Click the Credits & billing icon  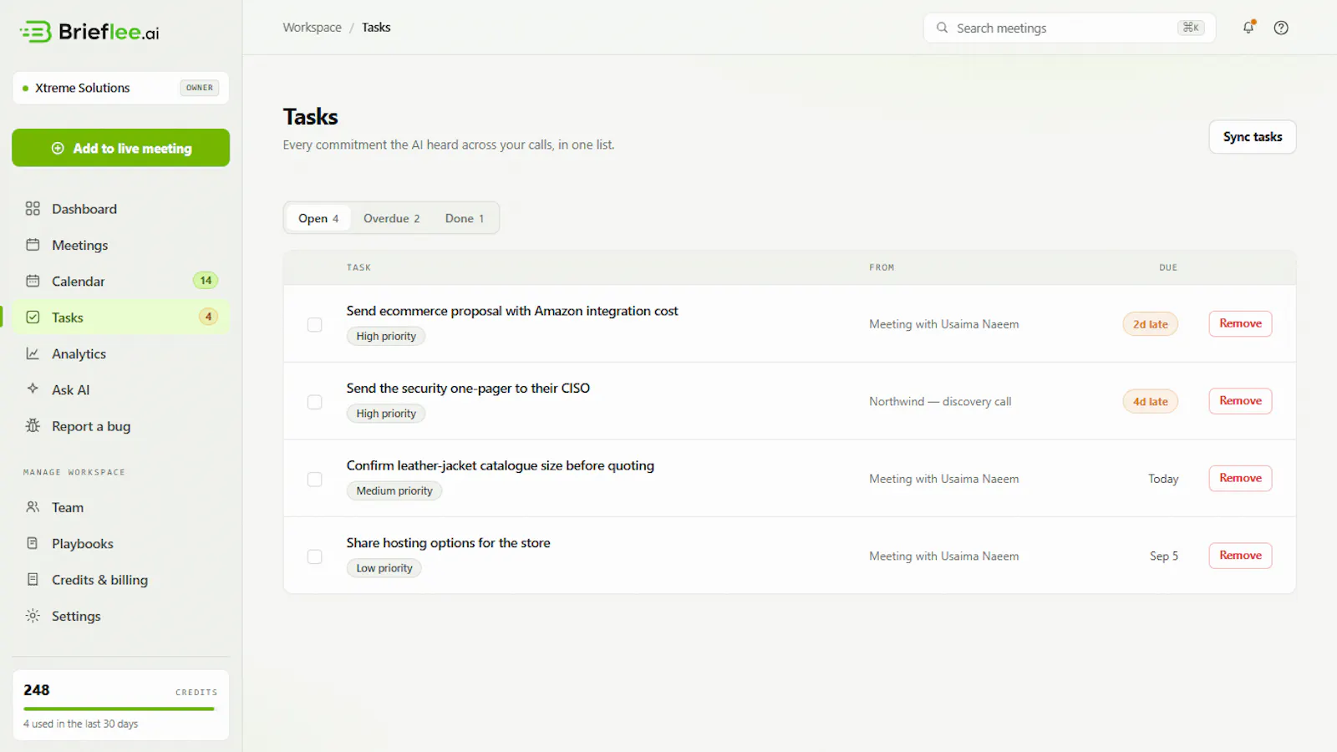coord(33,579)
